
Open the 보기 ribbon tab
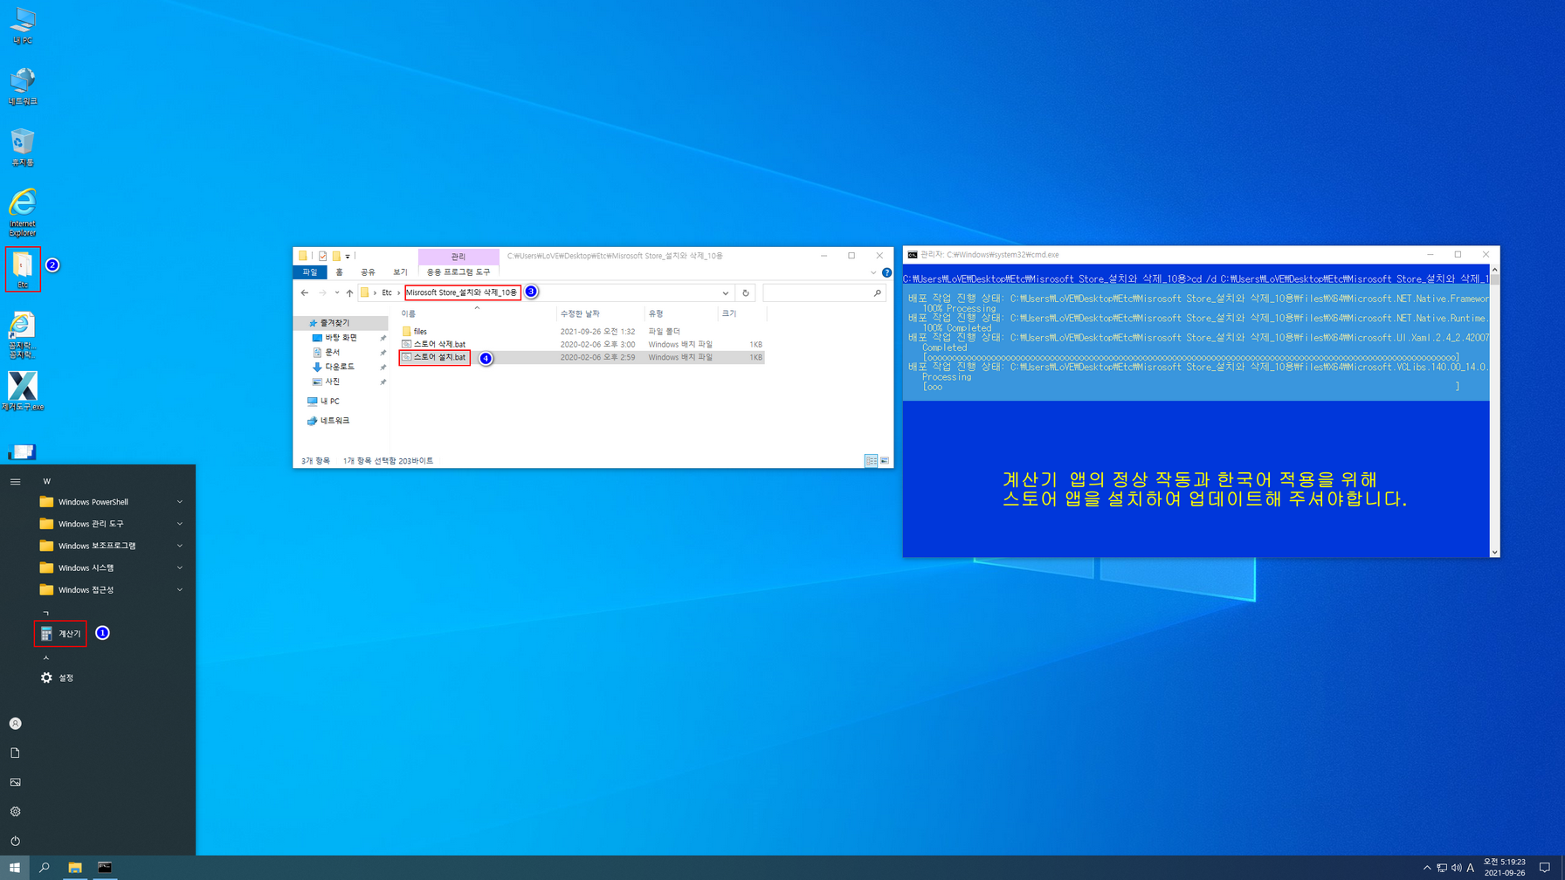400,272
